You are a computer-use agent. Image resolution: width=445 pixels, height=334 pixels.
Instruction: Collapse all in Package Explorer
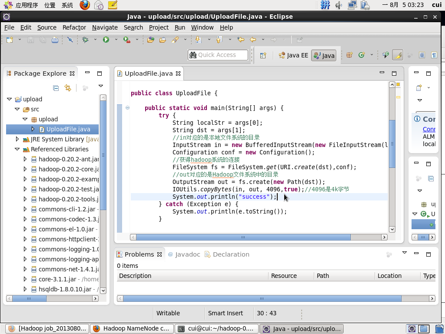point(56,88)
